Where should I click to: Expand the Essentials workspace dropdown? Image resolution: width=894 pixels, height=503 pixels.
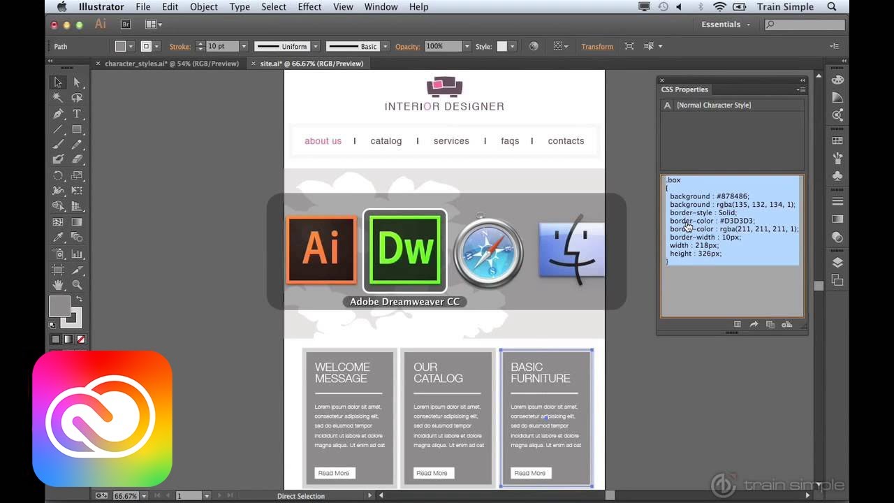tap(726, 24)
